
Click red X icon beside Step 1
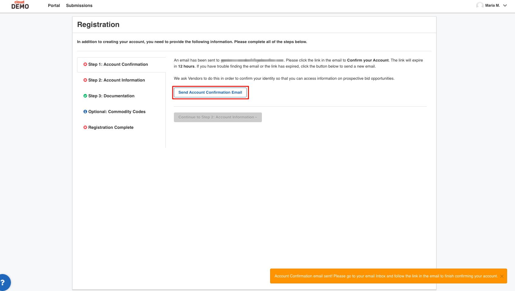85,64
